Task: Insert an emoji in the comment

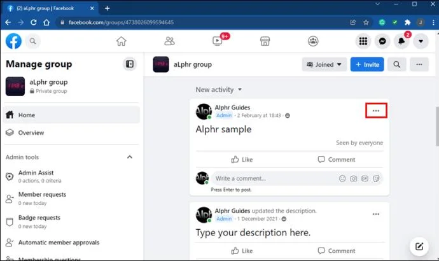Action: click(x=342, y=178)
